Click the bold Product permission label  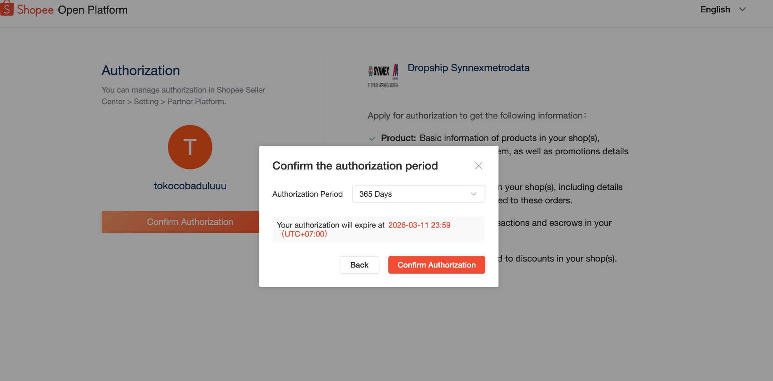tap(398, 138)
